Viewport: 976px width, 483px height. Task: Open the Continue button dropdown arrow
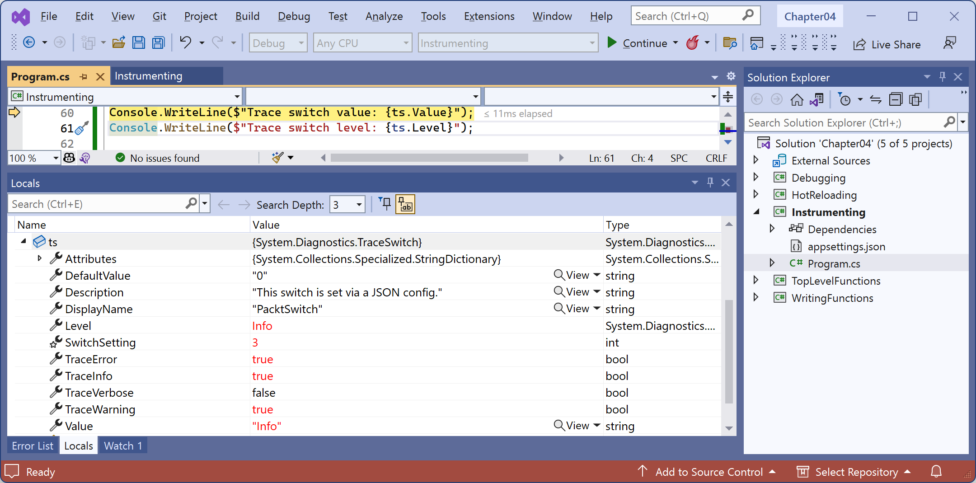[676, 43]
